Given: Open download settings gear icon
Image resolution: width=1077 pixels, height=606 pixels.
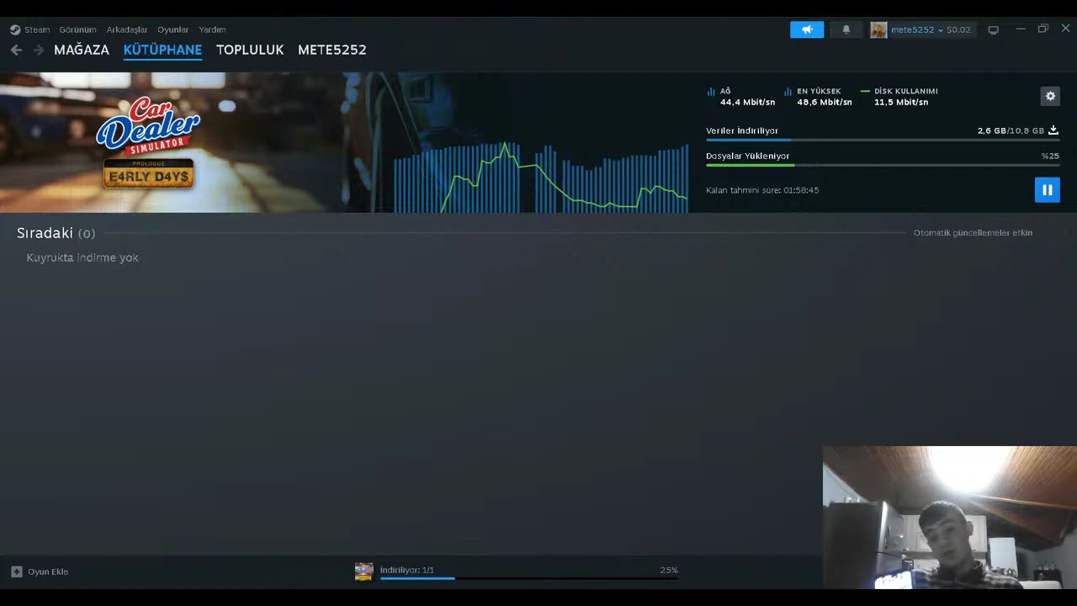Looking at the screenshot, I should pos(1050,96).
